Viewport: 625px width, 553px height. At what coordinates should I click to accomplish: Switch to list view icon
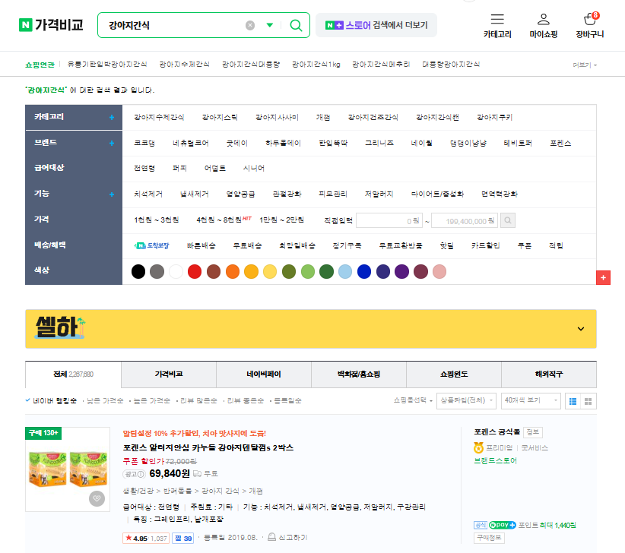[x=573, y=401]
